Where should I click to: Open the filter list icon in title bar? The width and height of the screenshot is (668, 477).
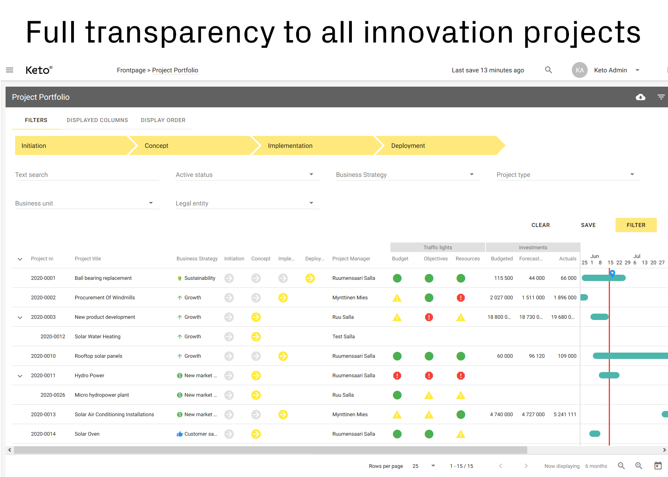(x=661, y=97)
